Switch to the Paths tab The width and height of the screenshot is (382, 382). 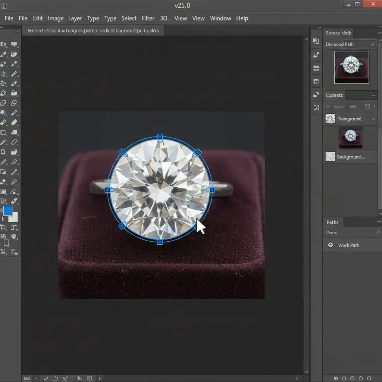[x=332, y=222]
